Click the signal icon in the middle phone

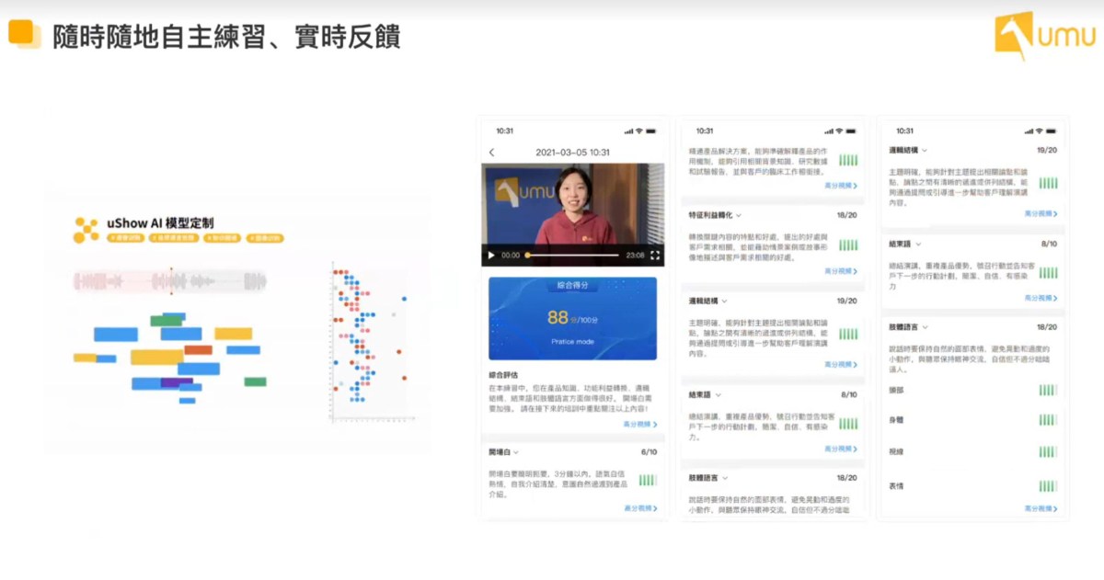[829, 131]
